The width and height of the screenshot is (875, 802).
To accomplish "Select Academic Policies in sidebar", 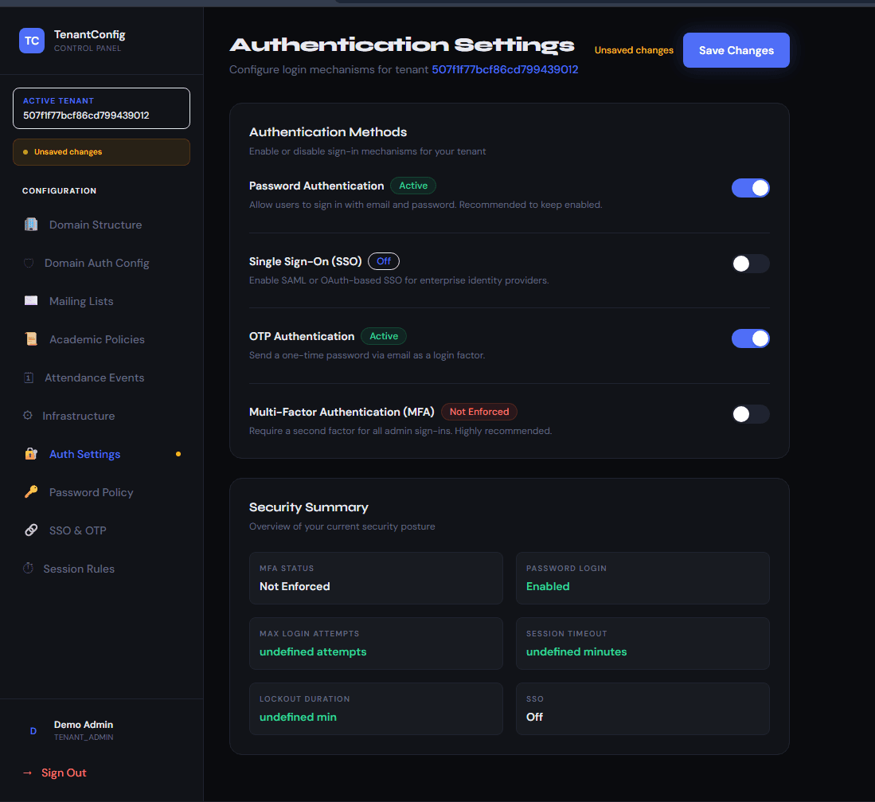I will pos(102,338).
